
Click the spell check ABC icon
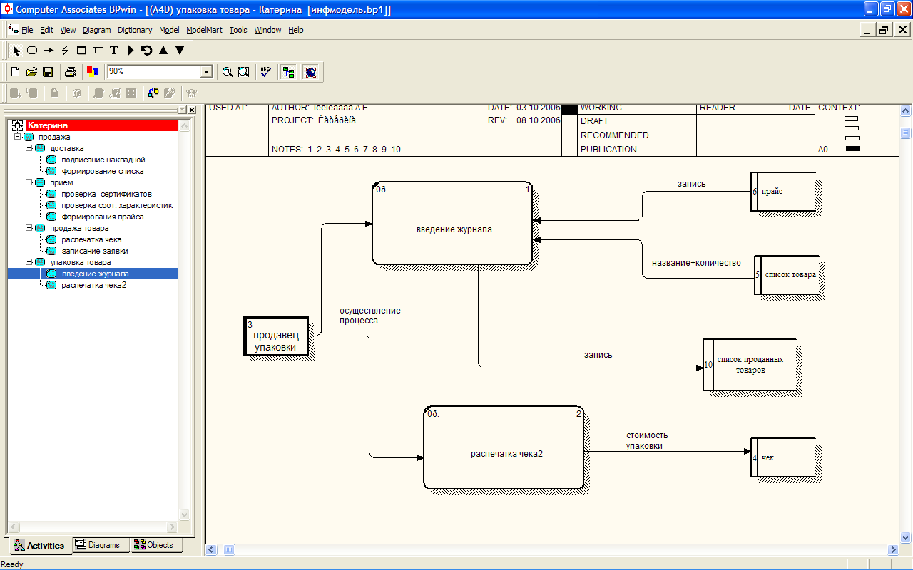point(266,72)
